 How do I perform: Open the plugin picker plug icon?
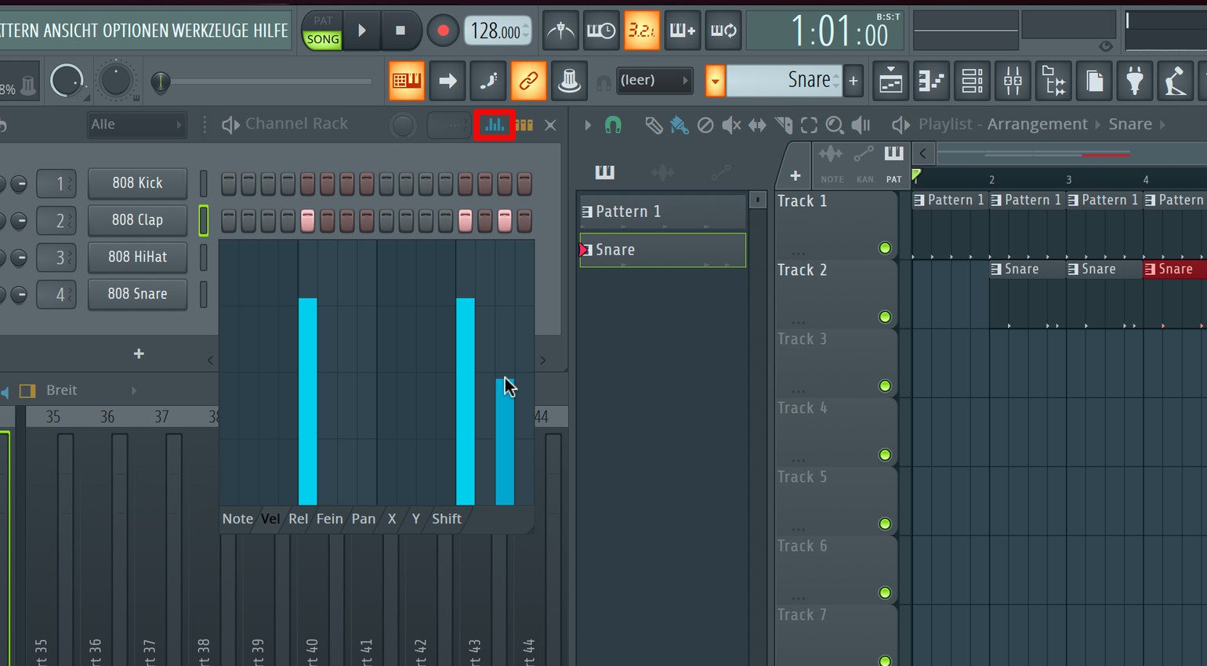click(1134, 81)
